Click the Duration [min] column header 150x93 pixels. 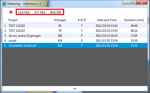tap(134, 20)
